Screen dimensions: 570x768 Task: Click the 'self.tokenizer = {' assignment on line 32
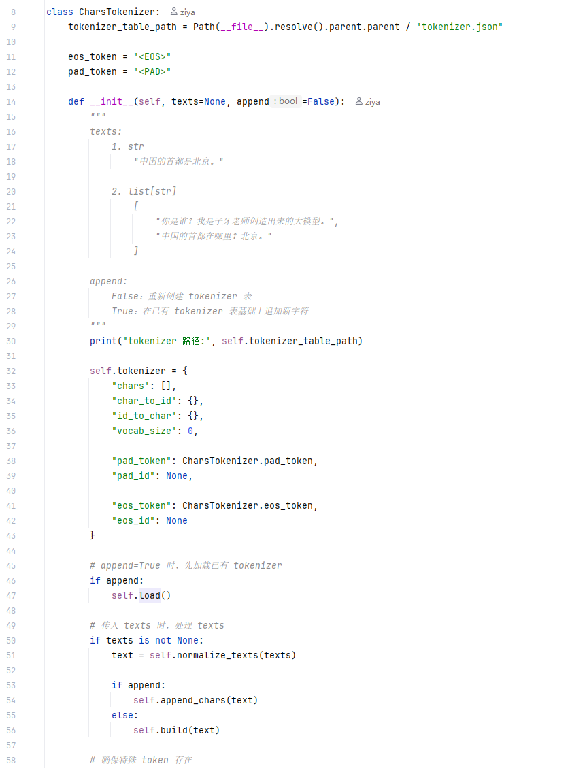[139, 371]
